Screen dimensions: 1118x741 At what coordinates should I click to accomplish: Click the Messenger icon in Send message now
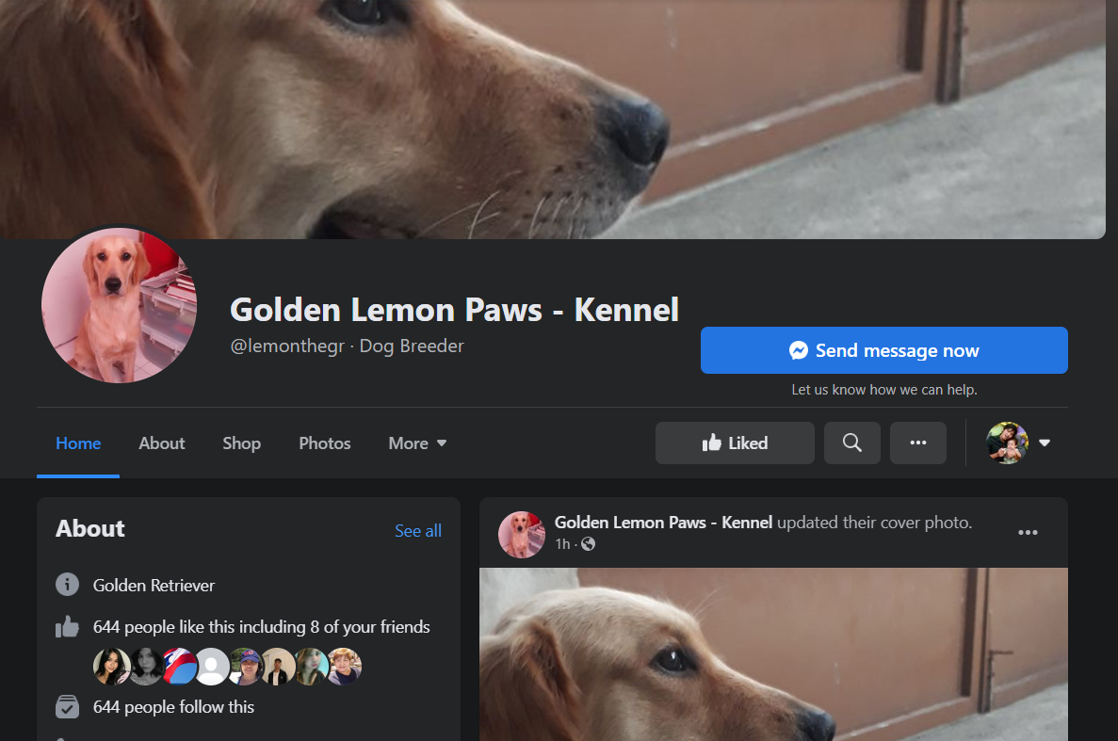coord(798,349)
